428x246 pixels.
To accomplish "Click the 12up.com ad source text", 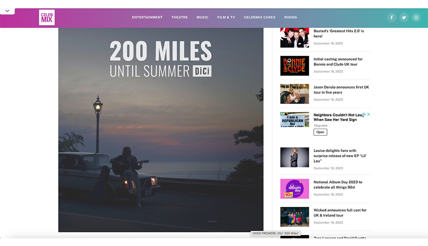I will point(321,126).
